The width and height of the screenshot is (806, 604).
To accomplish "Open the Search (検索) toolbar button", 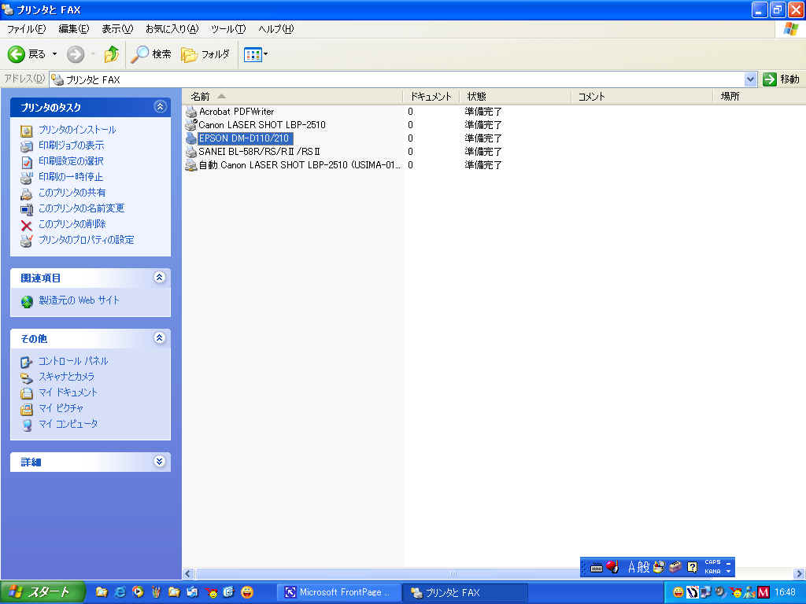I will coord(150,54).
